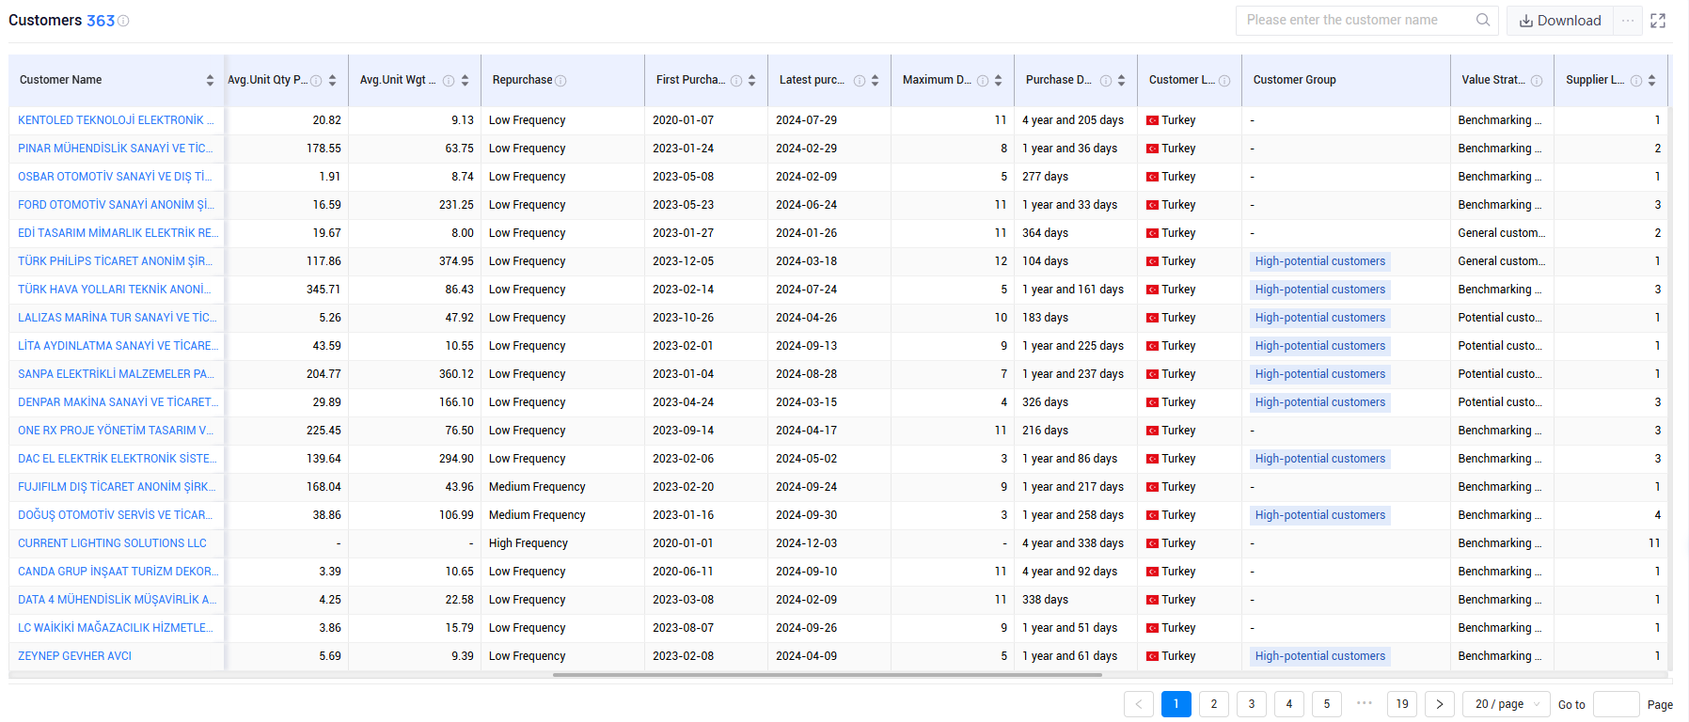This screenshot has width=1689, height=722.
Task: Expand the table to fullscreen
Action: tap(1658, 21)
